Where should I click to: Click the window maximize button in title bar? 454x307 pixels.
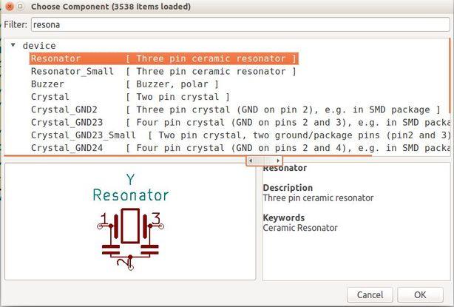pos(20,6)
